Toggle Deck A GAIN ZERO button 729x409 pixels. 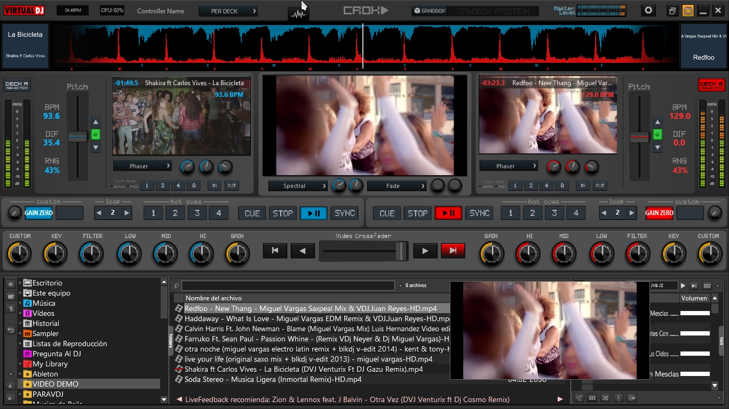coord(38,213)
